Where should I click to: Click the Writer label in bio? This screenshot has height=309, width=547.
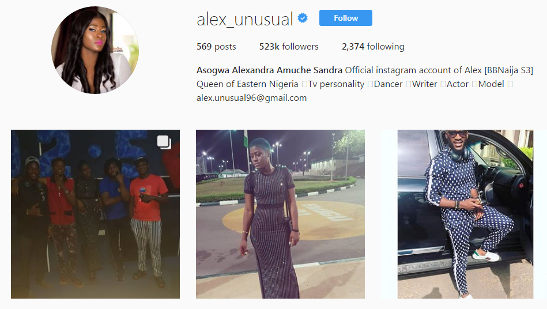tap(425, 84)
